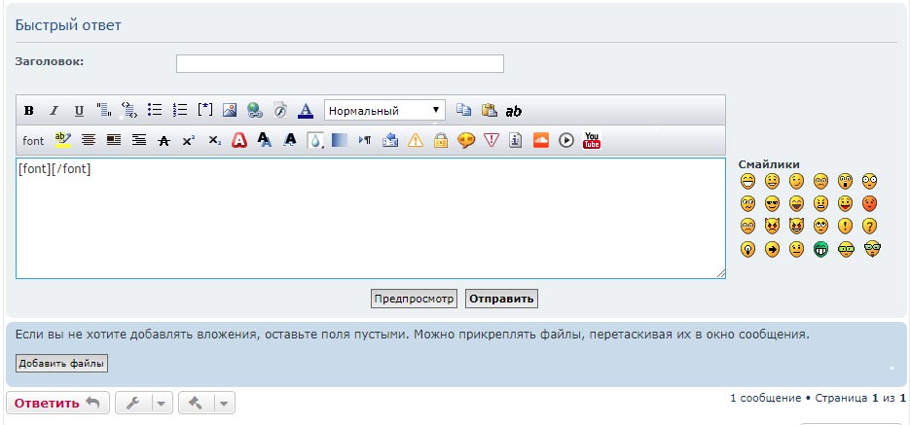
Task: Insert a bulleted list
Action: [154, 111]
